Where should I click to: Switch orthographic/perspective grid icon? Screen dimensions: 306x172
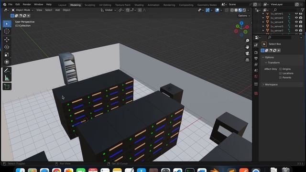coord(247,60)
